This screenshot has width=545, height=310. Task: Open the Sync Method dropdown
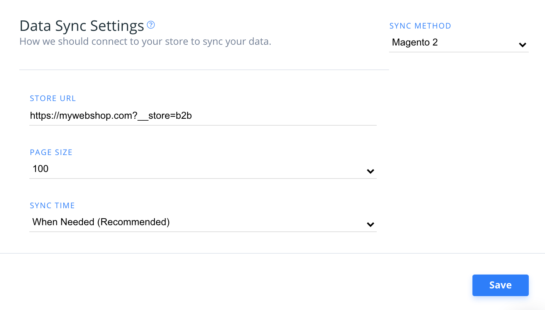pos(459,43)
